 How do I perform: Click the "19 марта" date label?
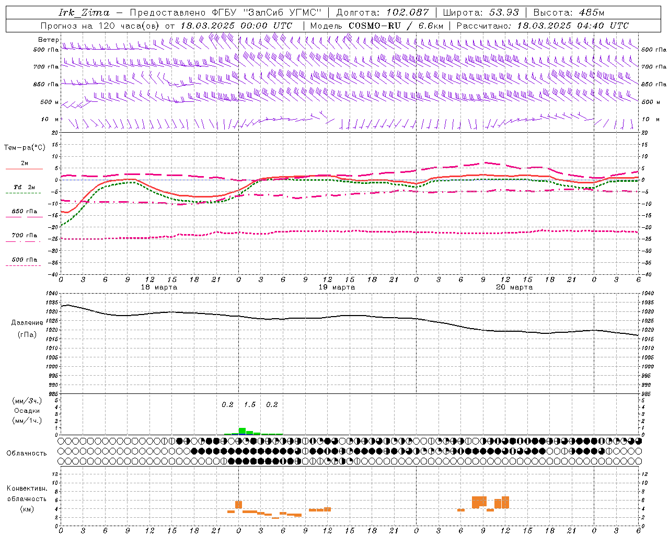click(337, 287)
